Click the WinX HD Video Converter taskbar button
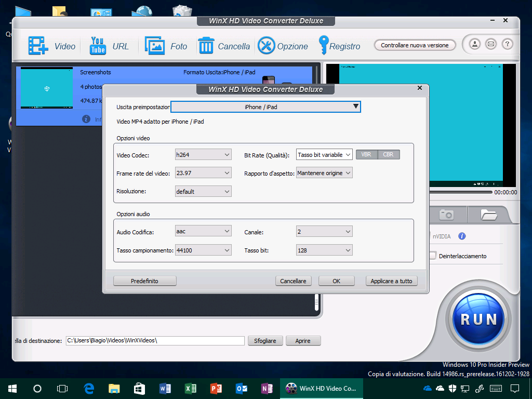 tap(321, 389)
